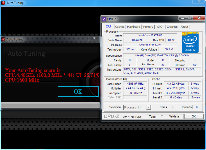Click the Validate button in CPU-Z
The image size is (206, 150).
(x=174, y=116)
